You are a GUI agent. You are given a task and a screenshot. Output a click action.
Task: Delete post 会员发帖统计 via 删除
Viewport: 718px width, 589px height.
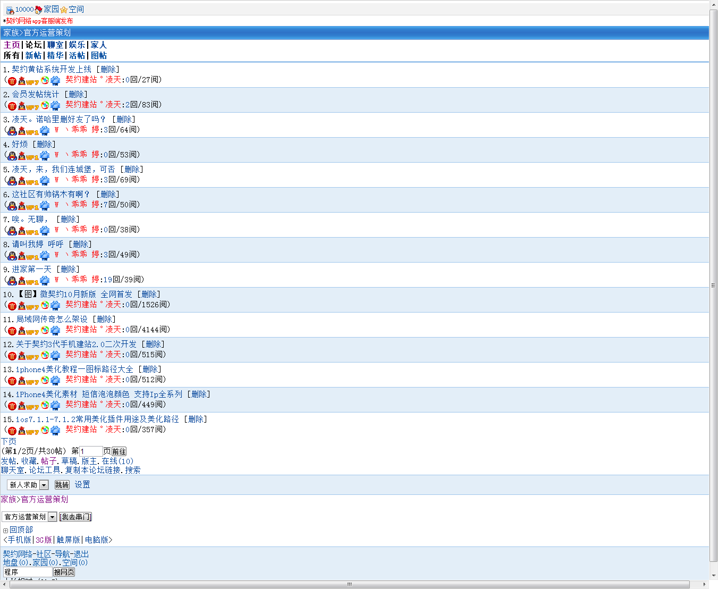(x=76, y=94)
